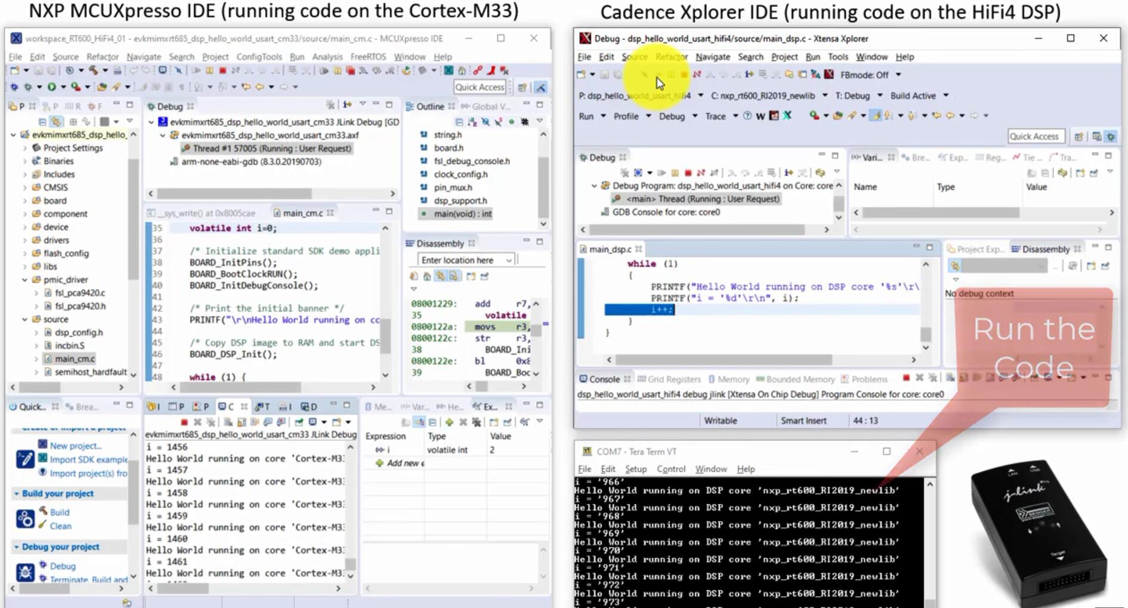Click Remove All Expressions icon in MCUXpresso Expressions view
This screenshot has width=1128, height=608.
477,422
